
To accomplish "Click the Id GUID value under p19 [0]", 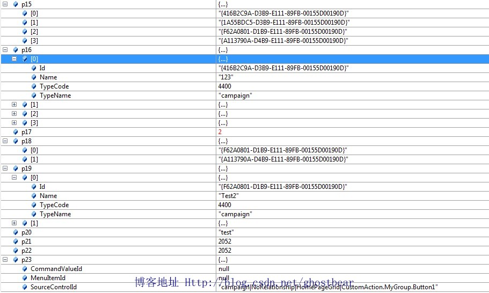I will (x=283, y=187).
